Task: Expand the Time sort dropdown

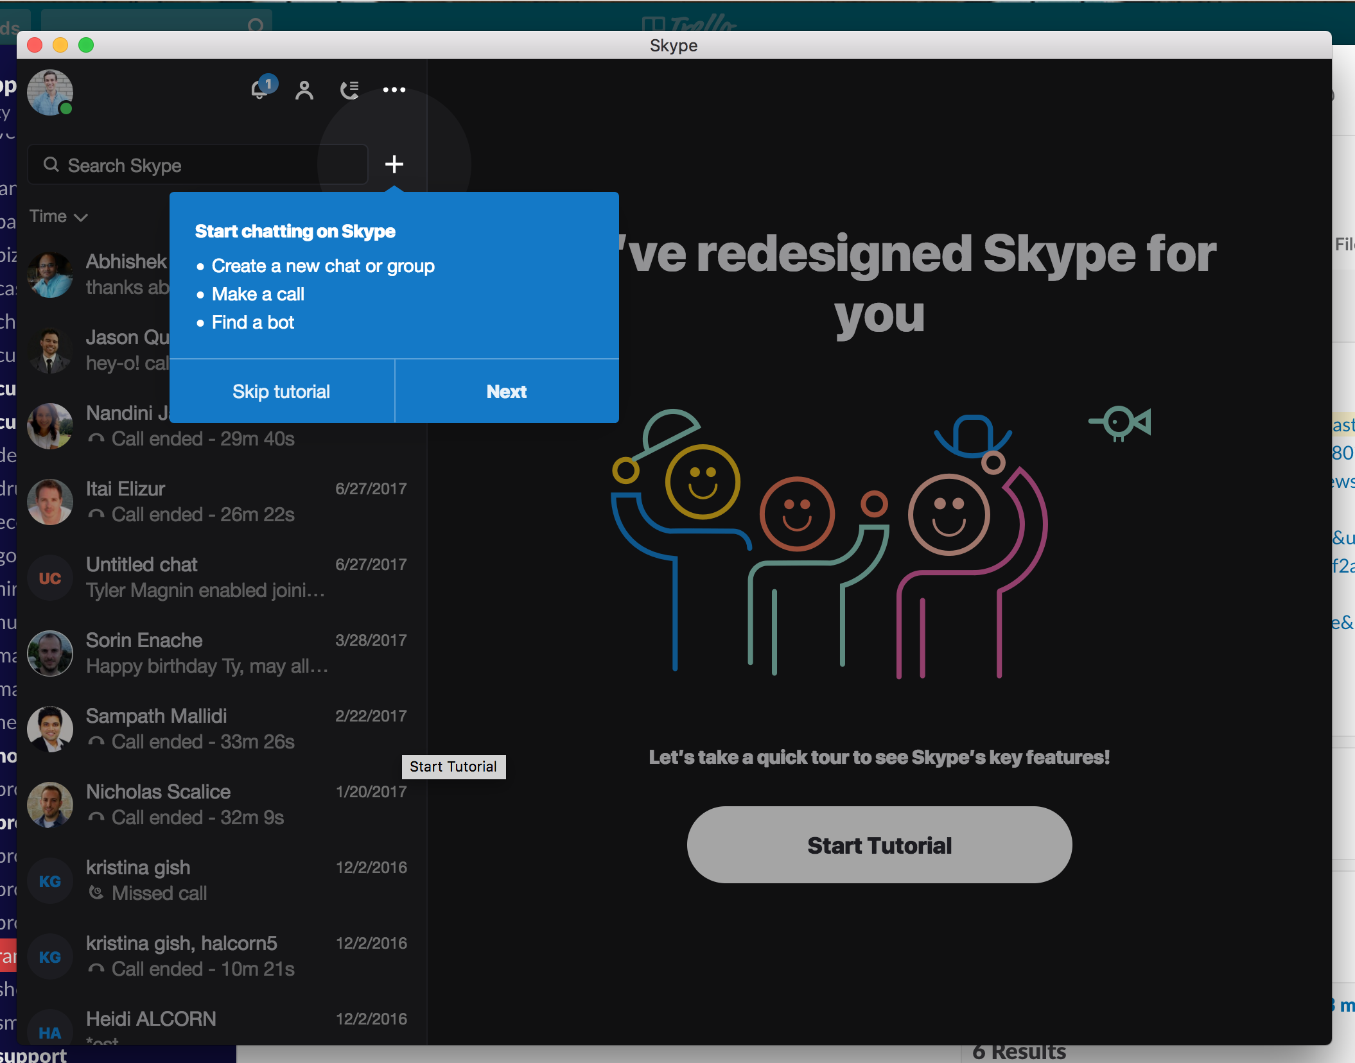Action: [58, 217]
